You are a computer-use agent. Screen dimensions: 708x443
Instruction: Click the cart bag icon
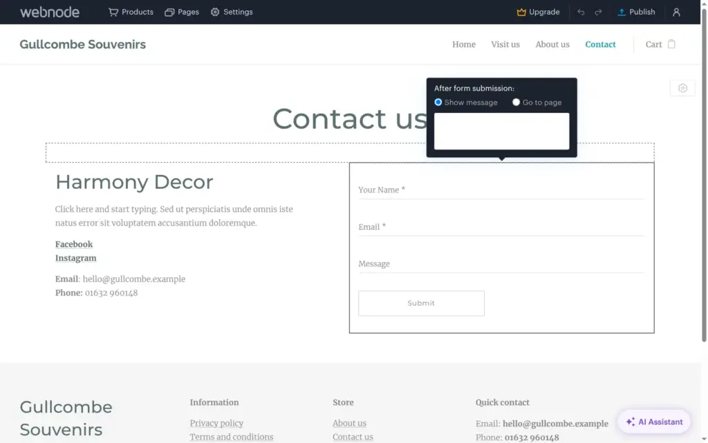(671, 44)
